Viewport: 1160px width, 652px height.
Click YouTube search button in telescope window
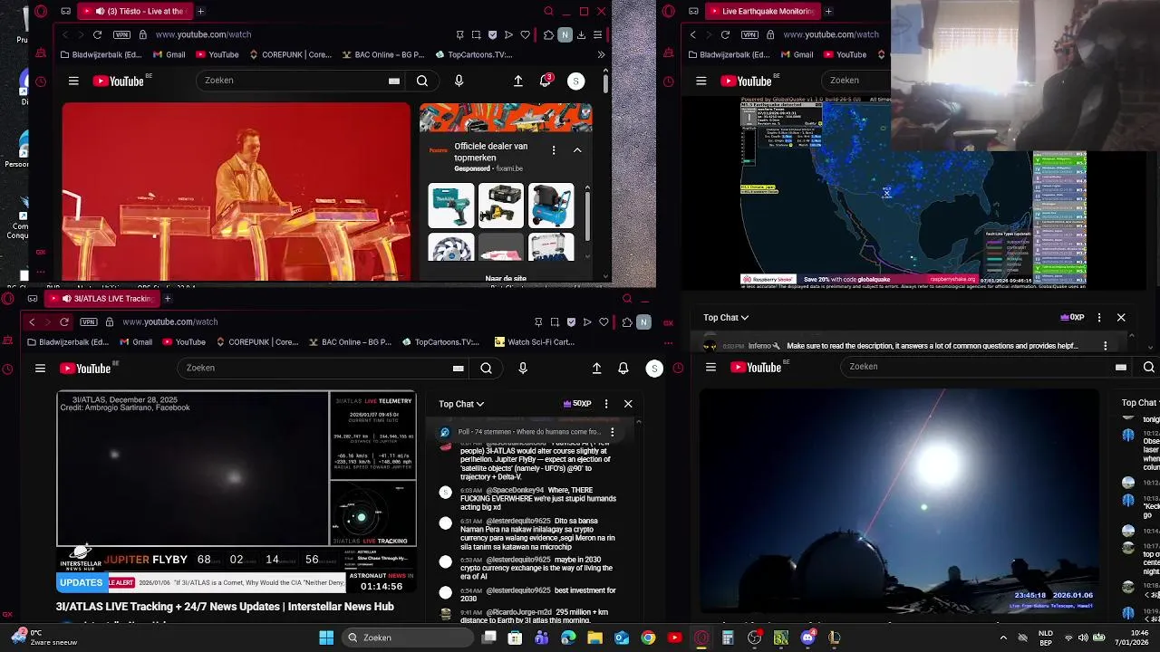point(1149,367)
